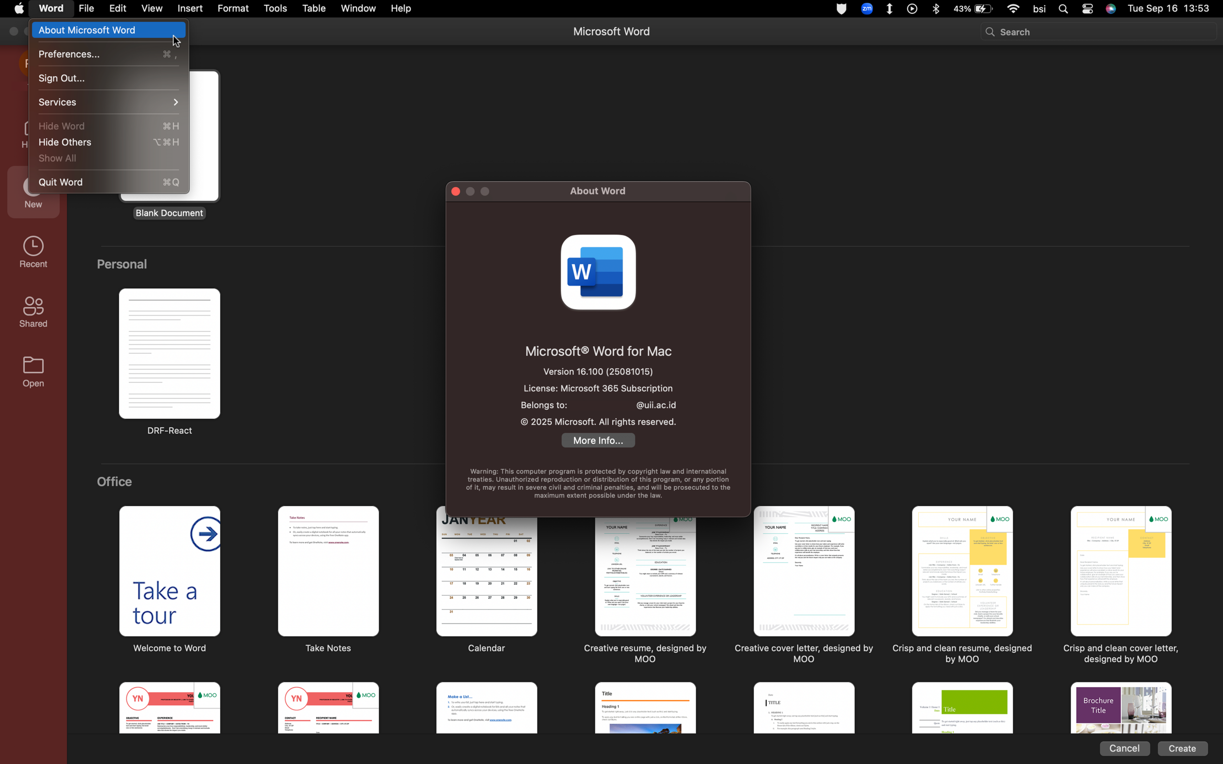Click the Open folder icon in sidebar
The height and width of the screenshot is (764, 1223).
click(x=33, y=365)
